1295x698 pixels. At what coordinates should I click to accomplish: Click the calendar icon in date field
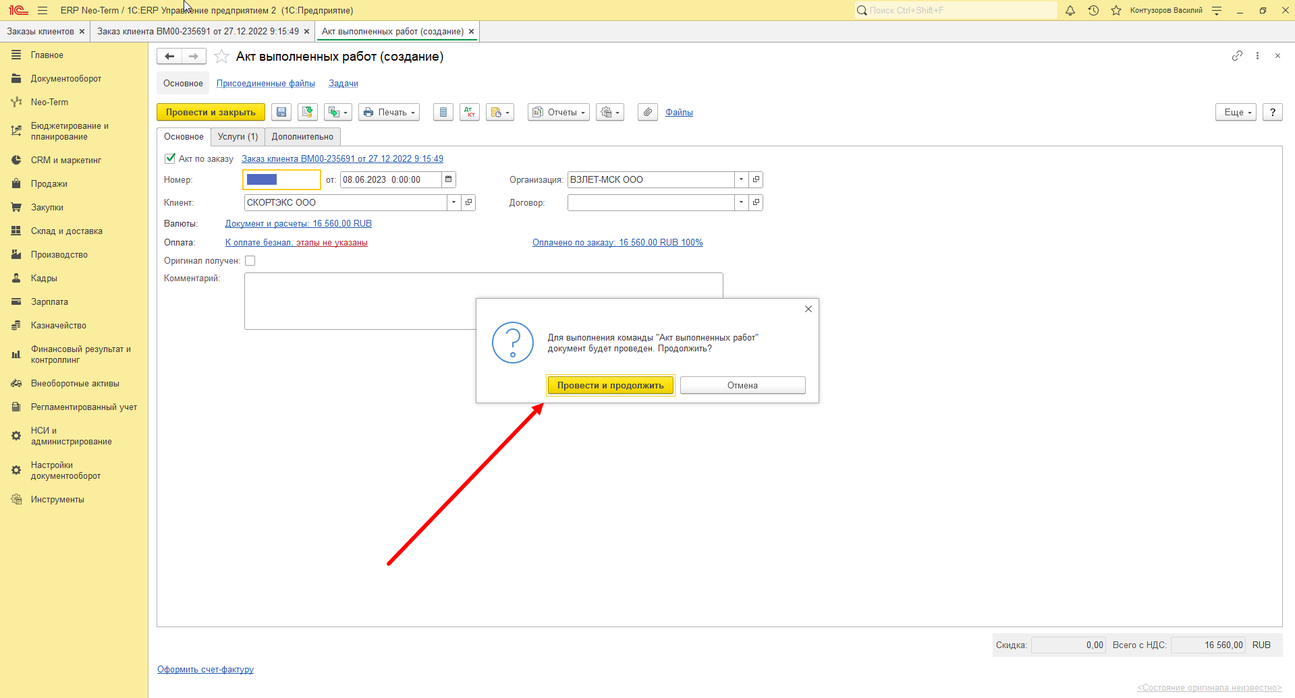449,179
